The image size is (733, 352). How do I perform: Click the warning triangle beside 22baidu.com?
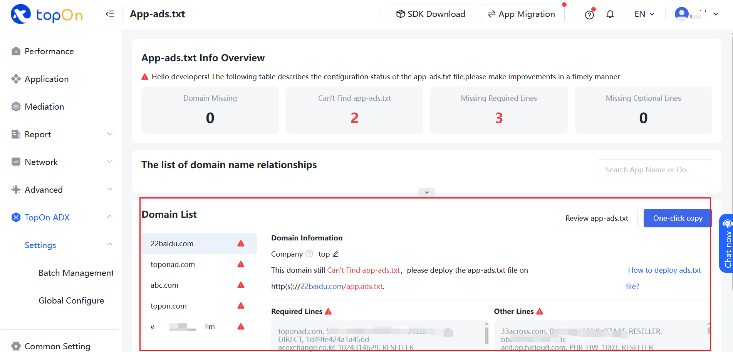click(x=241, y=243)
